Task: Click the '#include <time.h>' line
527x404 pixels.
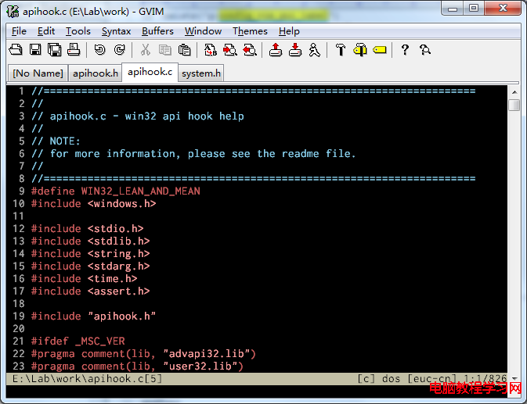Action: (x=84, y=279)
